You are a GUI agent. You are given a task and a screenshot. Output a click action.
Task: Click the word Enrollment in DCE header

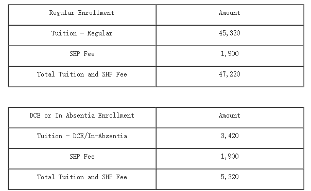tap(116, 116)
